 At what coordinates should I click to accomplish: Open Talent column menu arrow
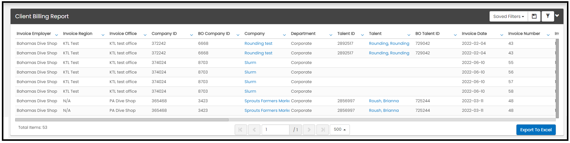tap(409, 35)
